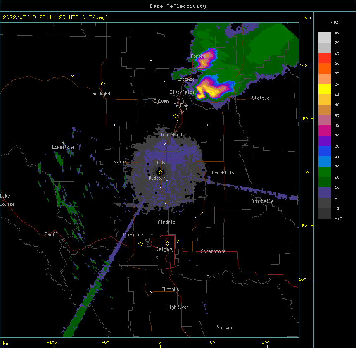The width and height of the screenshot is (356, 348).
Task: Click the Stettler city label
Action: [x=262, y=98]
